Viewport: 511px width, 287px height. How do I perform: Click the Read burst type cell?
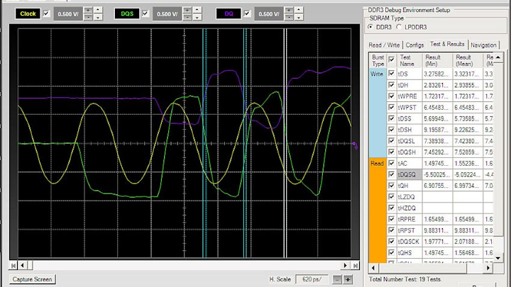tap(378, 210)
